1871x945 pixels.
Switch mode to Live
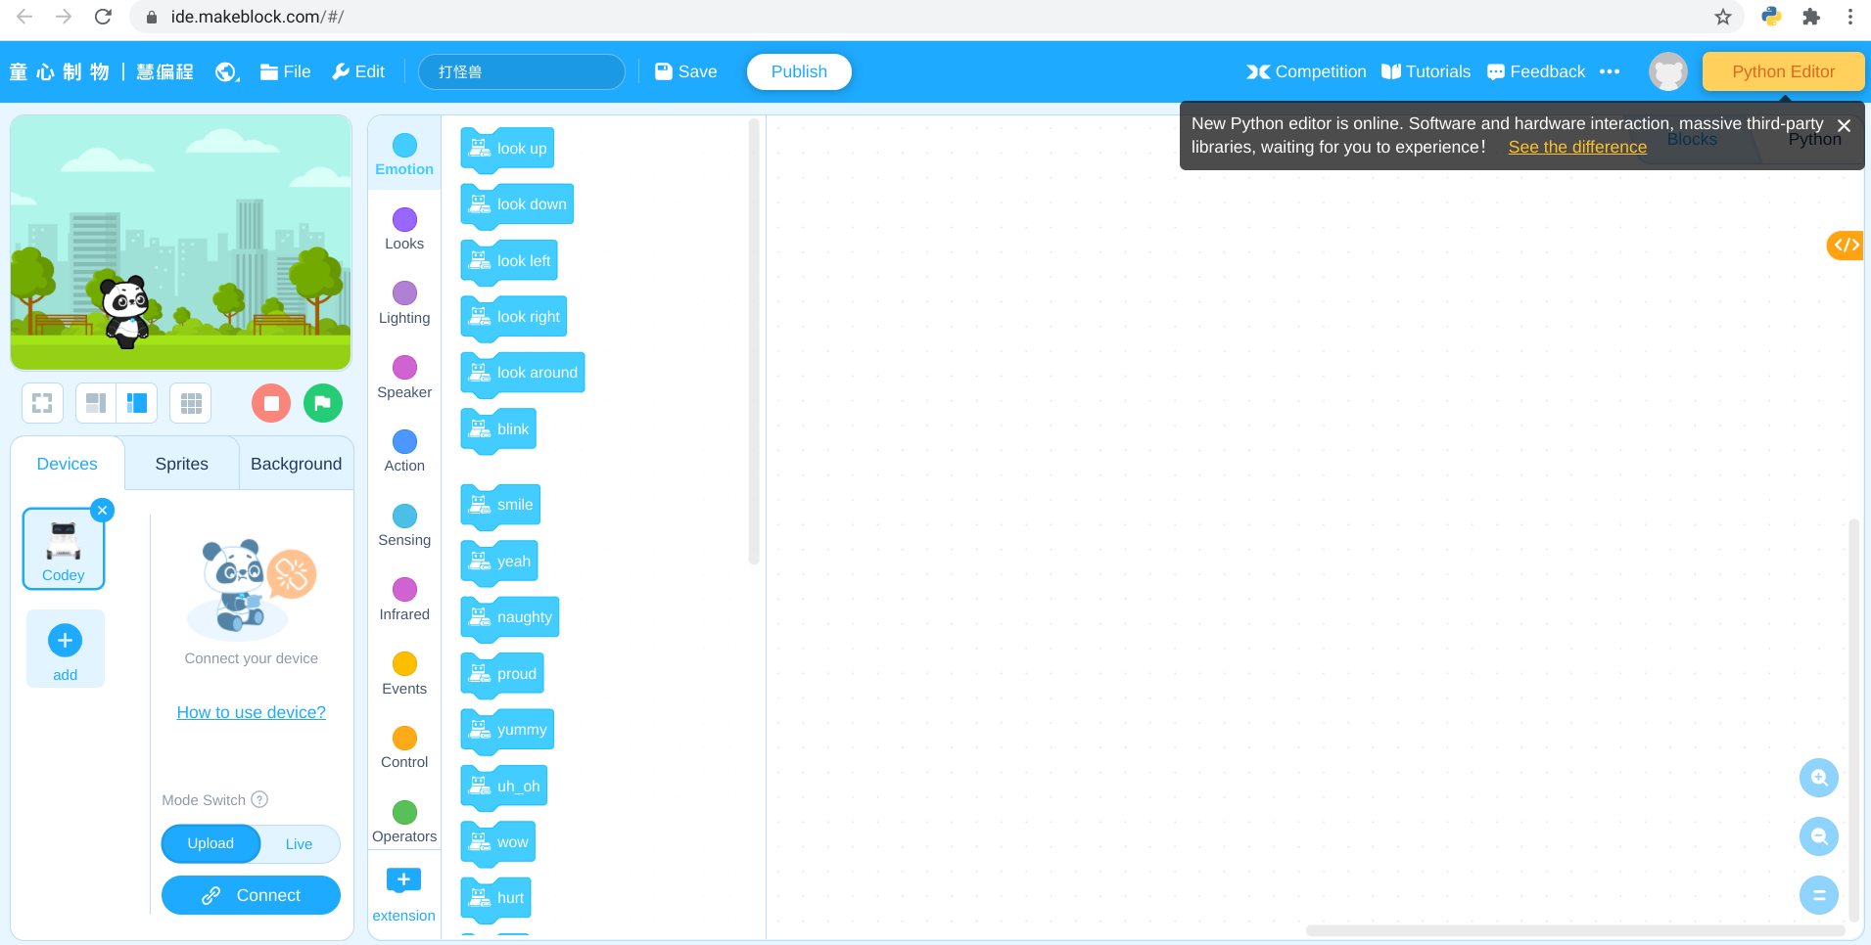pos(299,844)
